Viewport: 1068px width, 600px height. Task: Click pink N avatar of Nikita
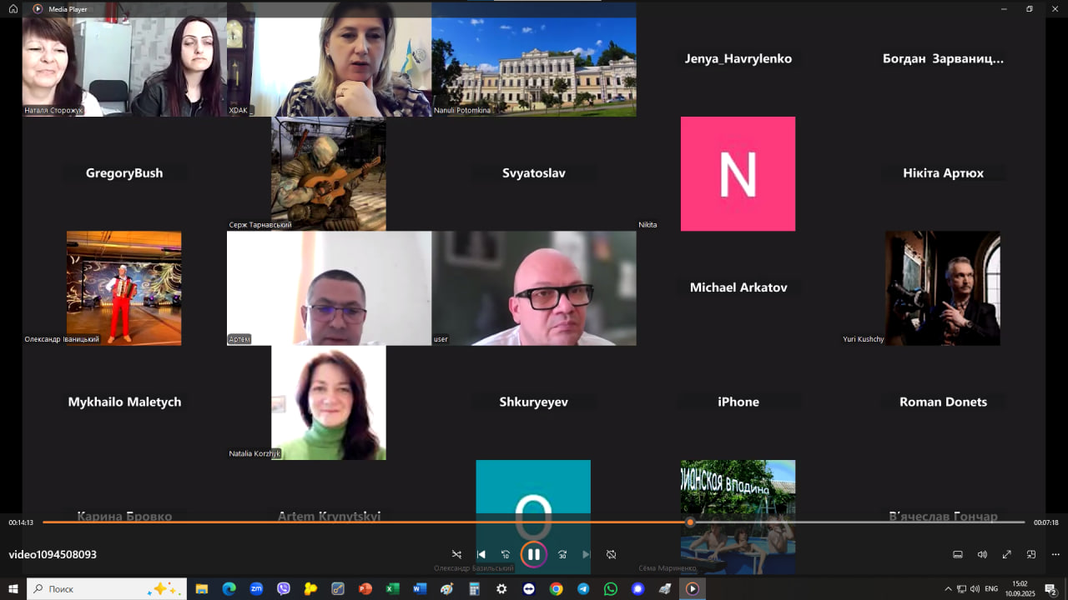coord(738,173)
